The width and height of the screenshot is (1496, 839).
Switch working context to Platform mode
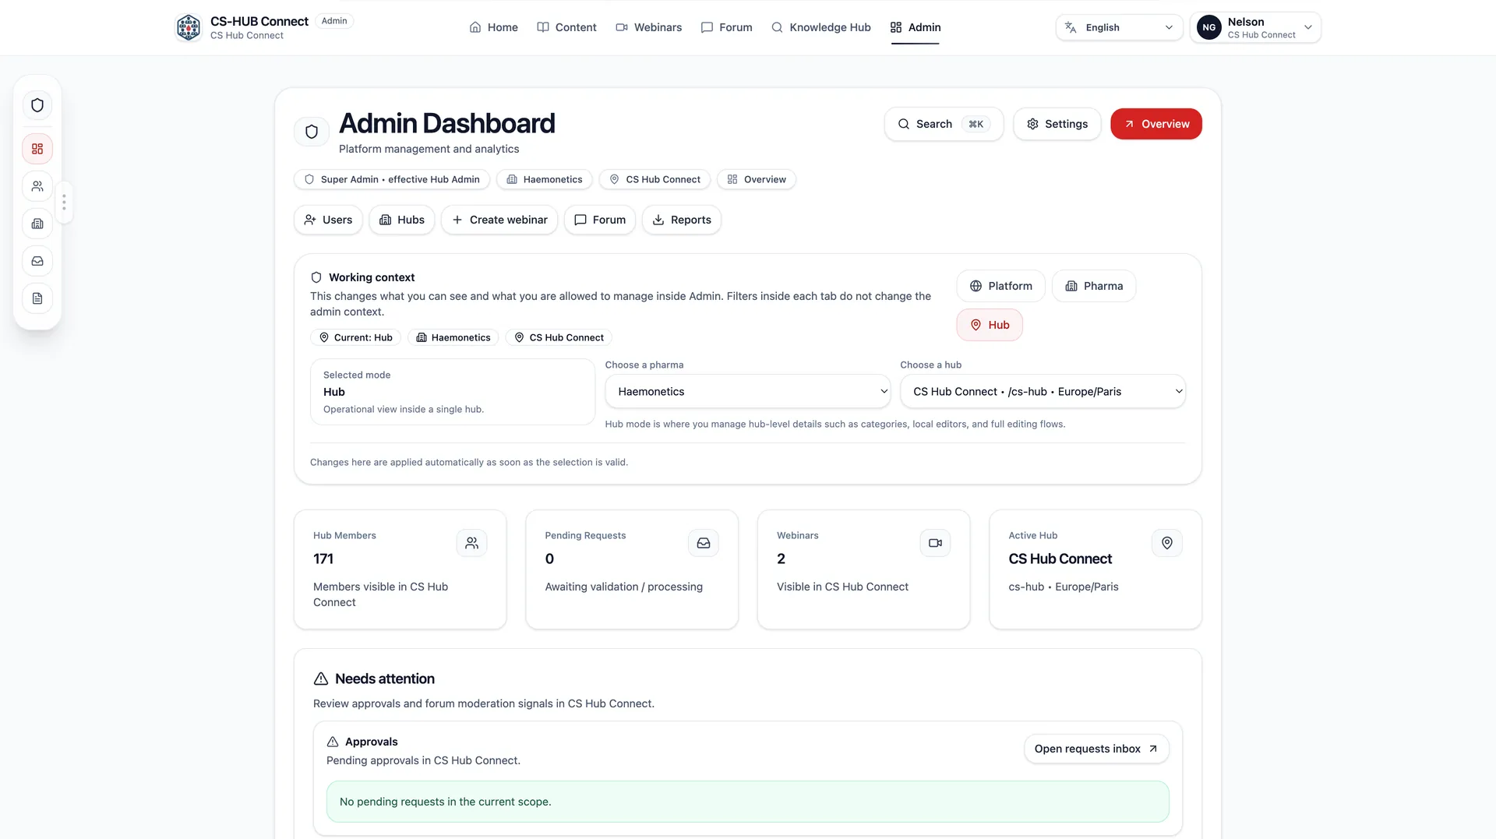[1000, 286]
